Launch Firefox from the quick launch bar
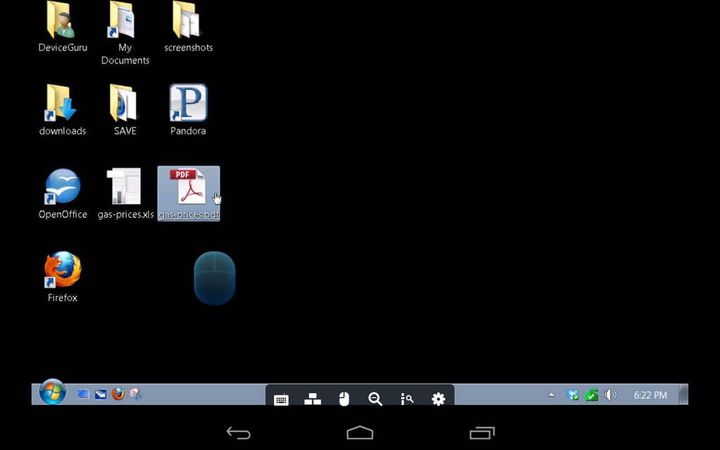Image resolution: width=720 pixels, height=450 pixels. click(x=118, y=394)
